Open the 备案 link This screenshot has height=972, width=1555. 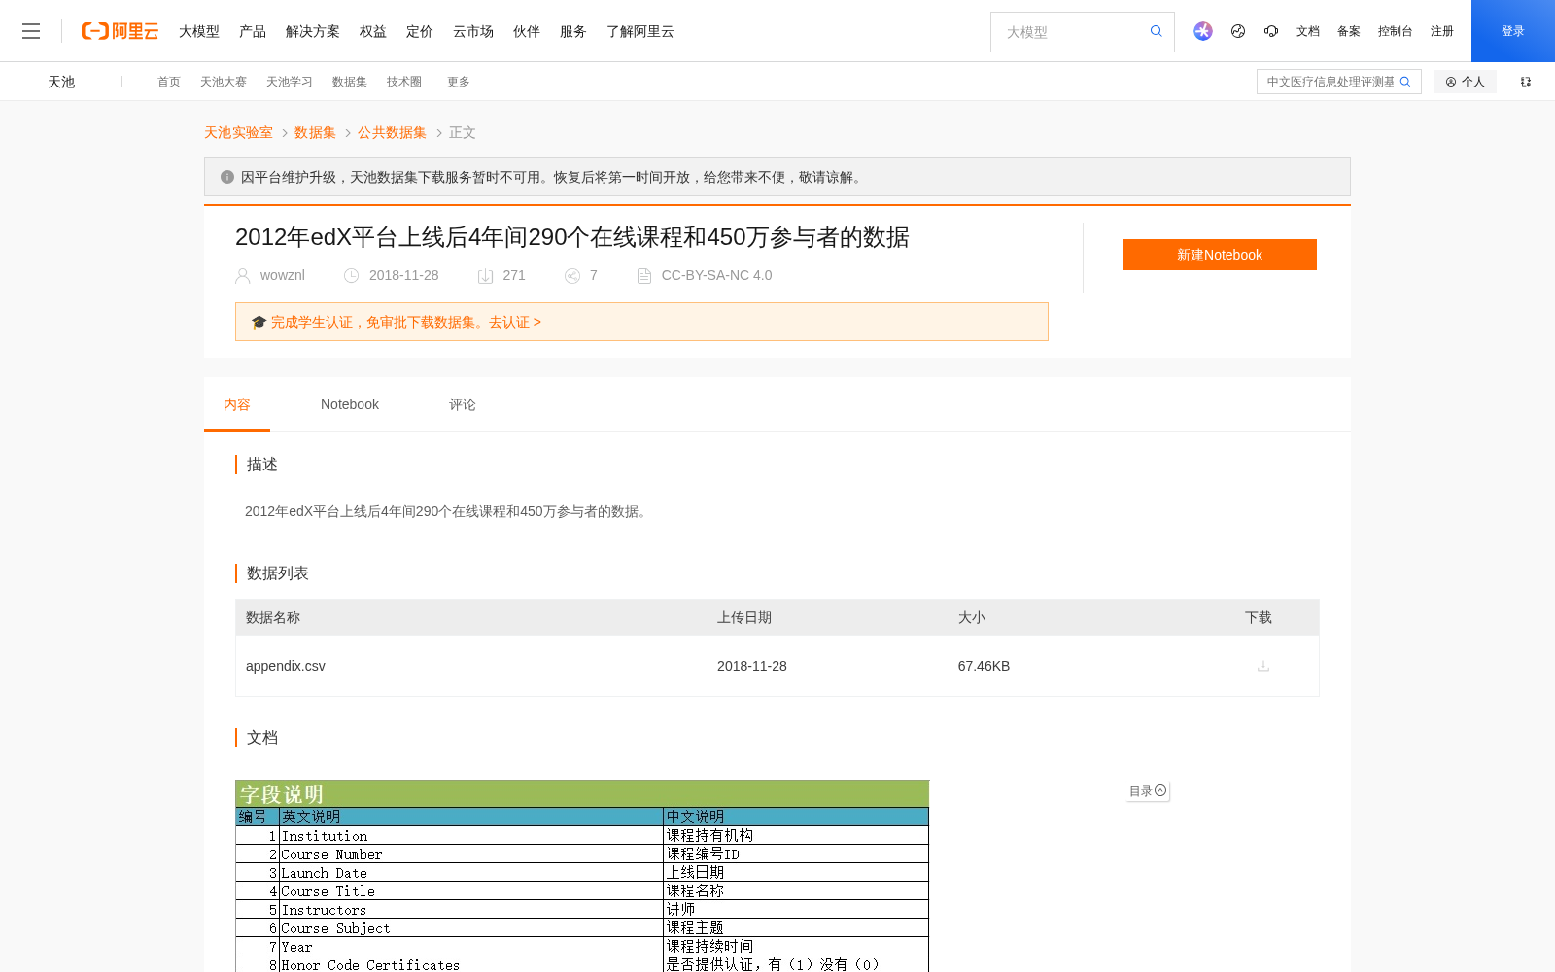point(1349,31)
